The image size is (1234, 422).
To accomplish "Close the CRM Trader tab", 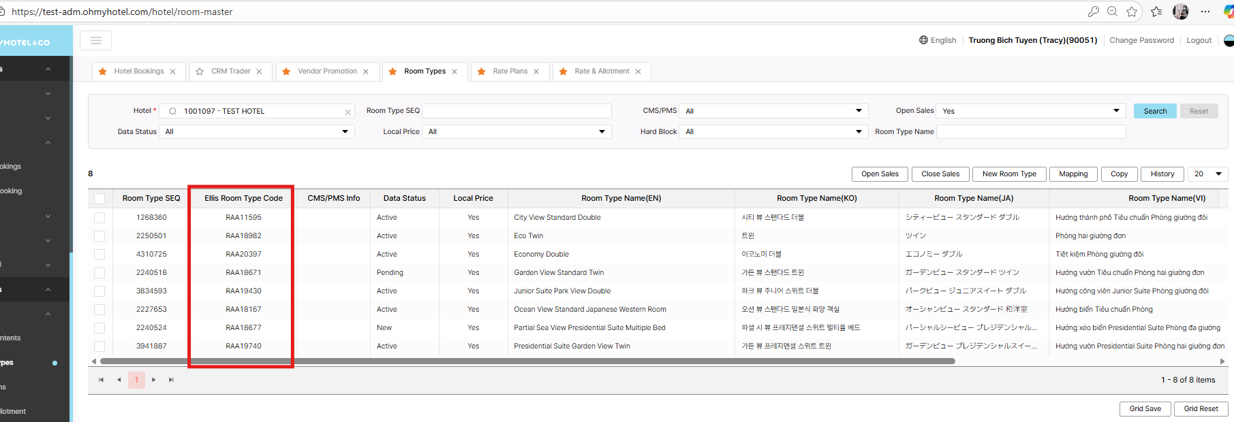I will click(259, 71).
